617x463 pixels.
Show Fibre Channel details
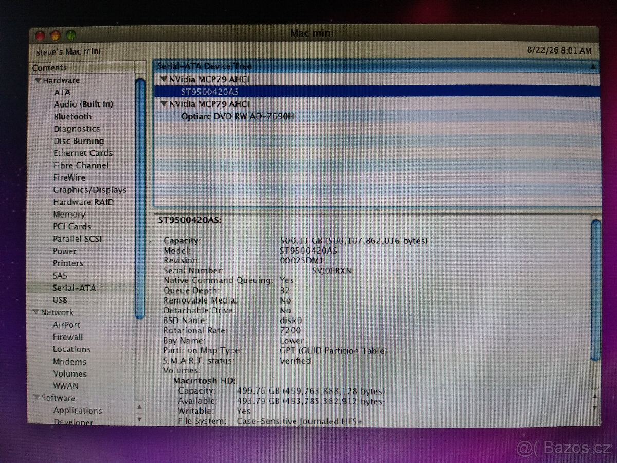81,165
